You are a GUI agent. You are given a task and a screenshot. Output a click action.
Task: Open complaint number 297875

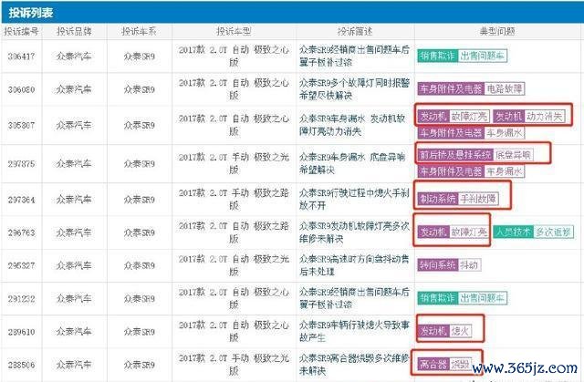click(x=21, y=164)
